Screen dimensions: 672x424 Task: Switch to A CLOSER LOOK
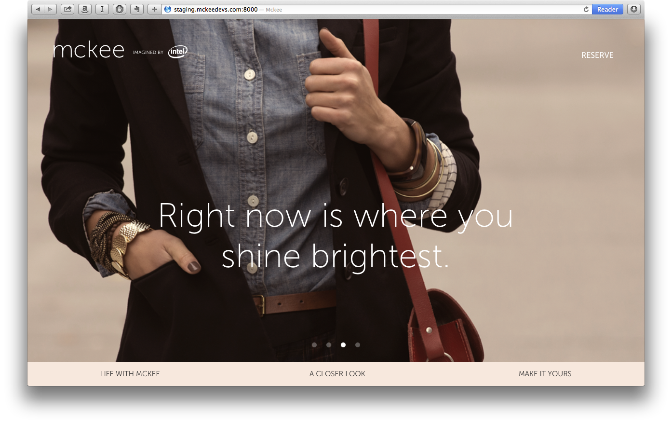337,373
